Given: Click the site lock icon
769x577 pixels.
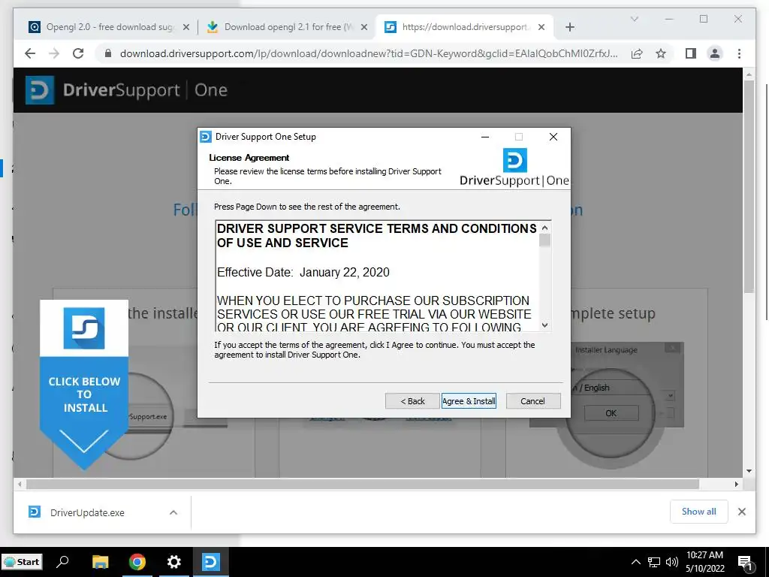Looking at the screenshot, I should point(108,53).
